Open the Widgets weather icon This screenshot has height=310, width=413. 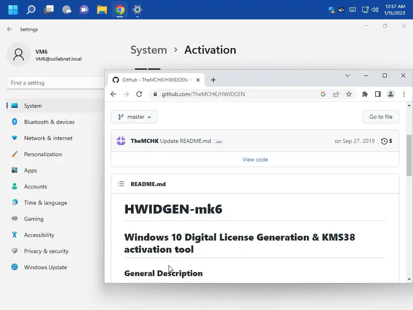pyautogui.click(x=67, y=10)
